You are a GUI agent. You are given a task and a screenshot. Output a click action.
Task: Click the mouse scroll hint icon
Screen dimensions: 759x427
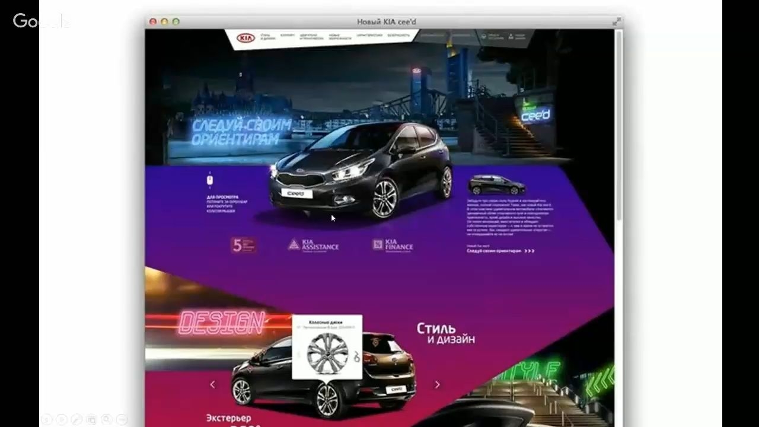pos(210,180)
